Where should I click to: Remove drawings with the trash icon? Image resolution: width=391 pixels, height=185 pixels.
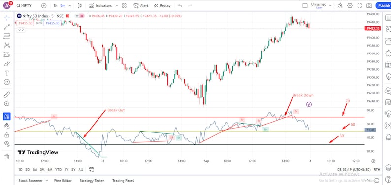click(7, 157)
